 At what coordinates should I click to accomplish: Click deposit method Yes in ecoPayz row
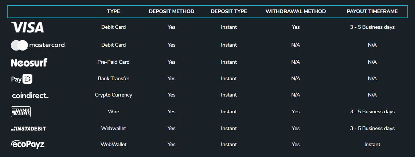tap(172, 144)
